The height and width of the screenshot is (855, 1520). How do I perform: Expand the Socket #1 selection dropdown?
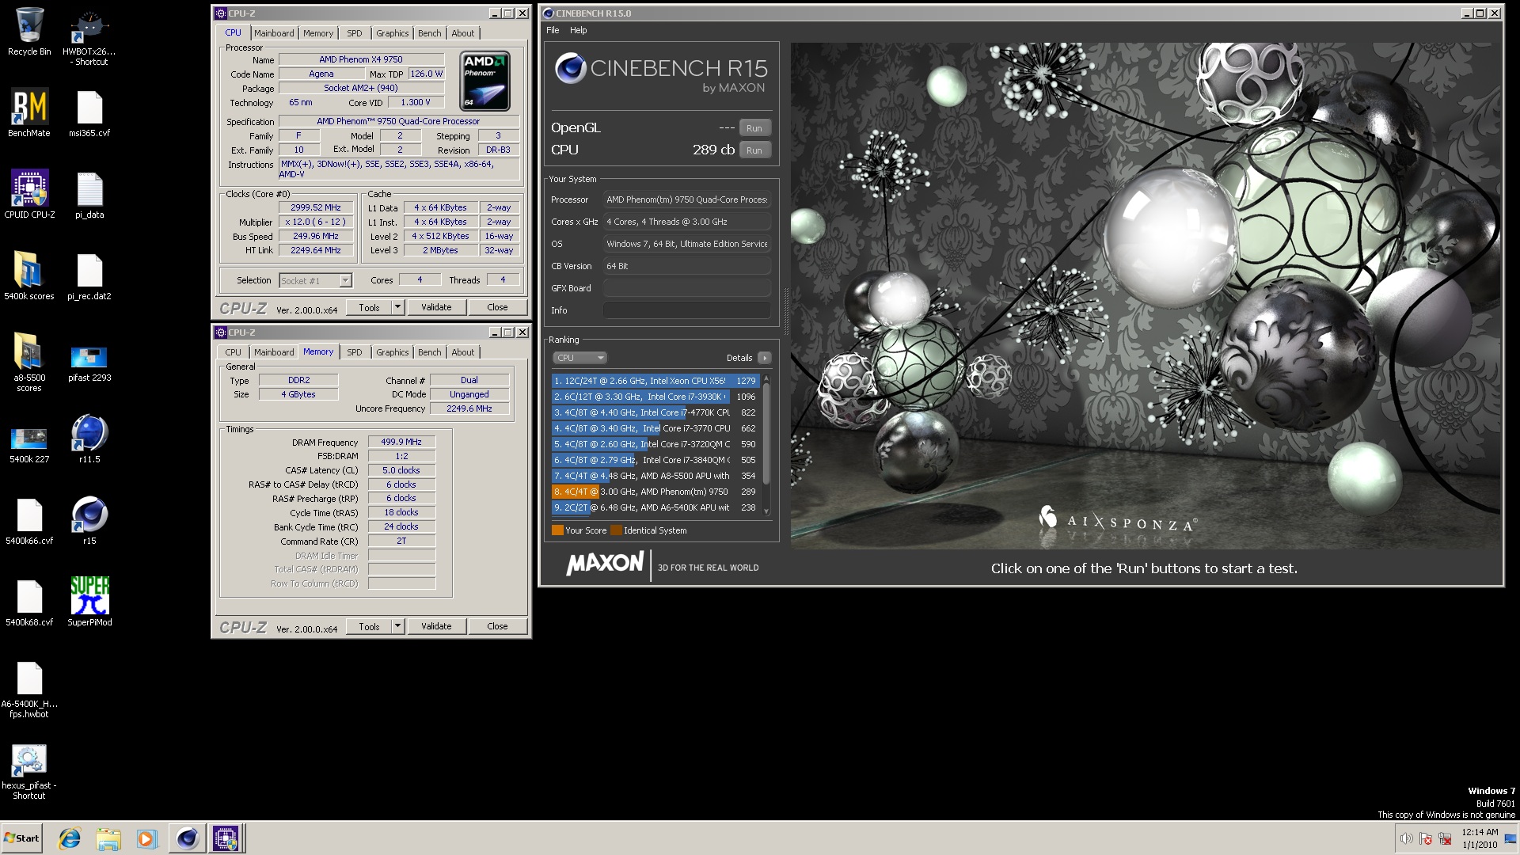coord(345,280)
